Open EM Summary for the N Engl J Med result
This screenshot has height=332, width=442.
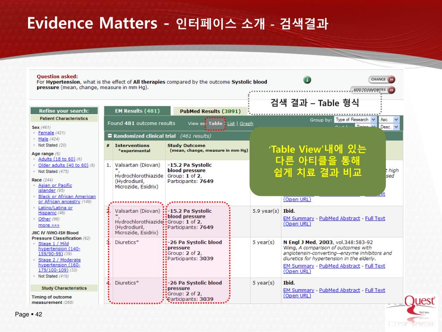click(x=299, y=266)
